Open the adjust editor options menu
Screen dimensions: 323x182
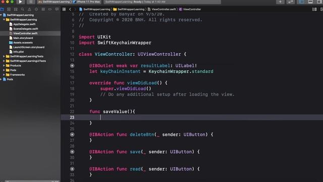tap(314, 9)
